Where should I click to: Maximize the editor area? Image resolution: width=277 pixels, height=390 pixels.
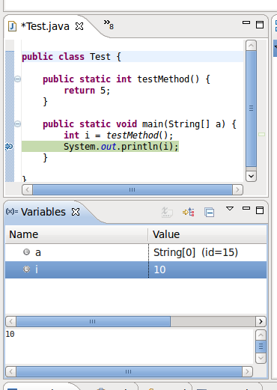point(260,25)
